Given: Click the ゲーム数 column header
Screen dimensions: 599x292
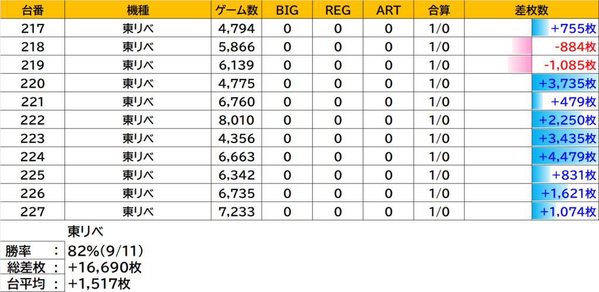Looking at the screenshot, I should pyautogui.click(x=236, y=10).
